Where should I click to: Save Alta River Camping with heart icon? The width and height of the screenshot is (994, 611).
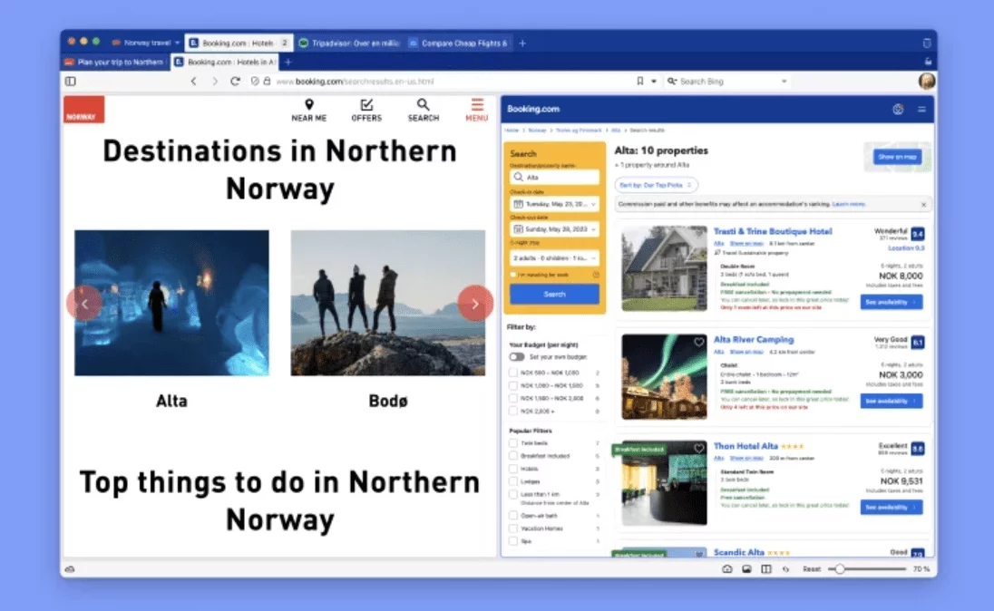pos(698,343)
